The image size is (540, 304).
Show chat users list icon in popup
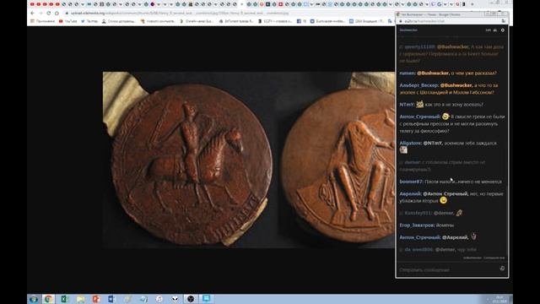click(x=495, y=30)
